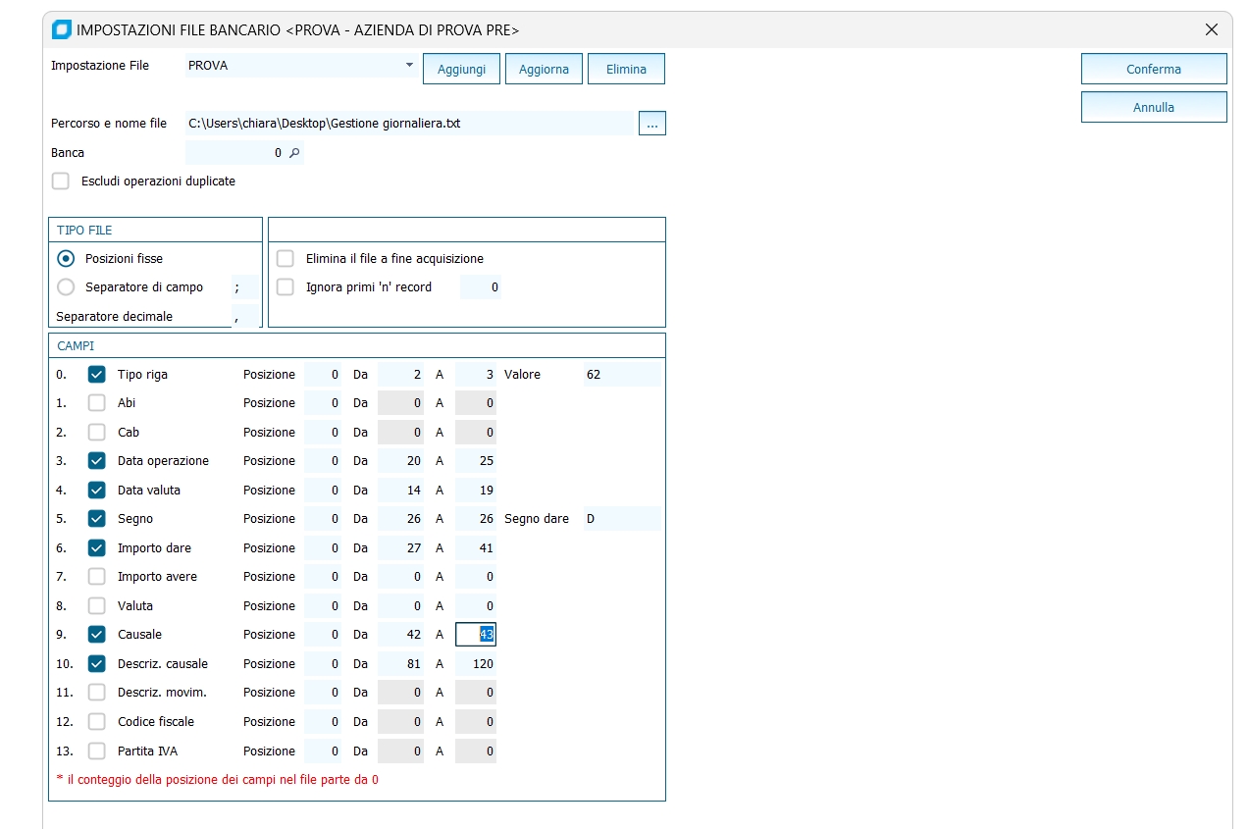1248x829 pixels.
Task: Click the browse ellipsis button for file path
Action: click(x=651, y=124)
